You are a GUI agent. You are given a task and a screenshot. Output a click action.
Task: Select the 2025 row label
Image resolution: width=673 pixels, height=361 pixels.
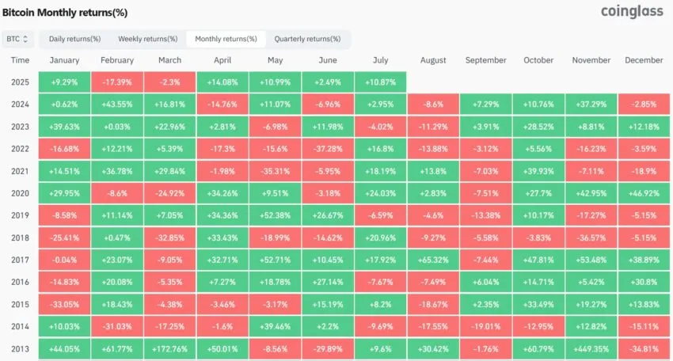coord(20,82)
